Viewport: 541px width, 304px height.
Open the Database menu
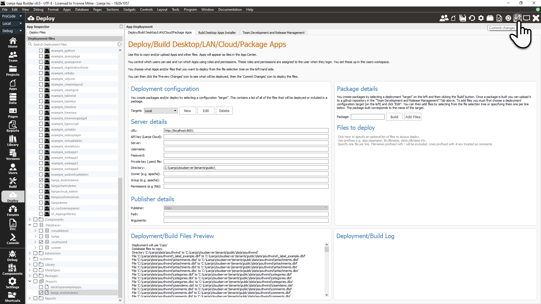point(82,10)
